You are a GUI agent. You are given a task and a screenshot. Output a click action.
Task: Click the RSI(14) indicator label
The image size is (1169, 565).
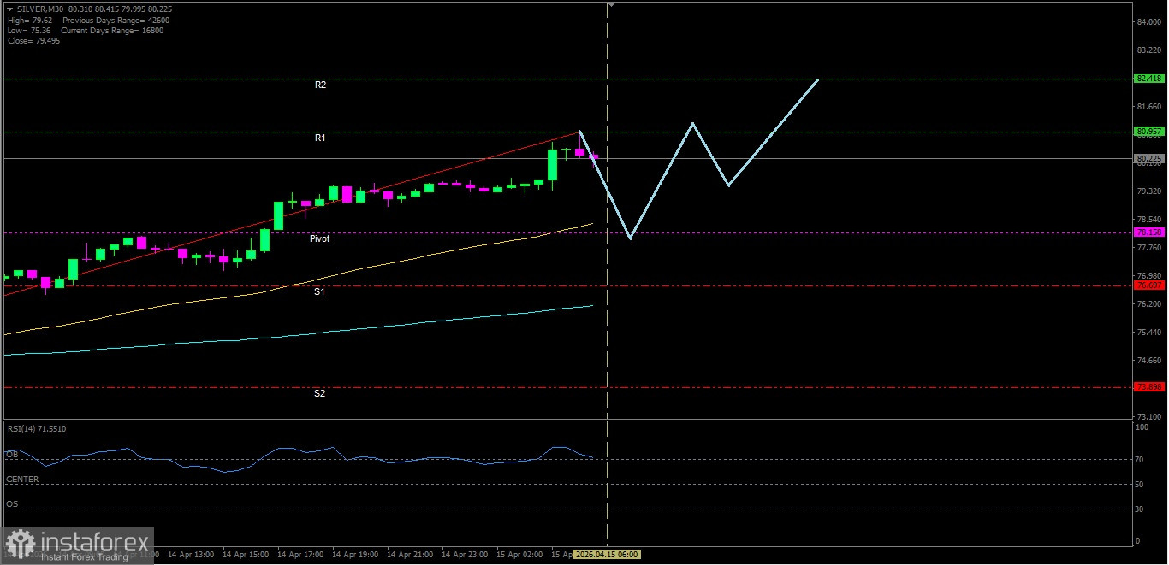coord(37,429)
